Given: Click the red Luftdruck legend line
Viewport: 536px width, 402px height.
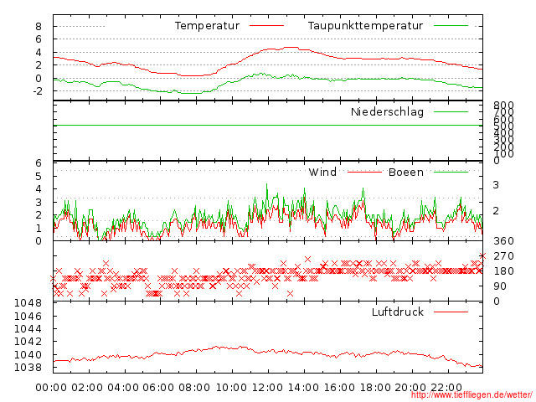Looking at the screenshot, I should [x=451, y=312].
